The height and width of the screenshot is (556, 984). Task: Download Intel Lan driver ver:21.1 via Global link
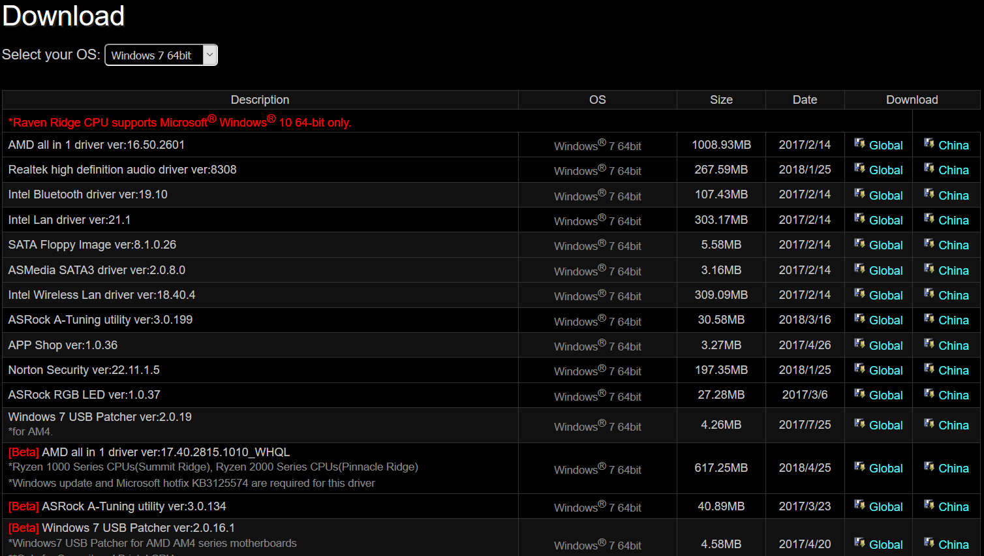coord(886,221)
